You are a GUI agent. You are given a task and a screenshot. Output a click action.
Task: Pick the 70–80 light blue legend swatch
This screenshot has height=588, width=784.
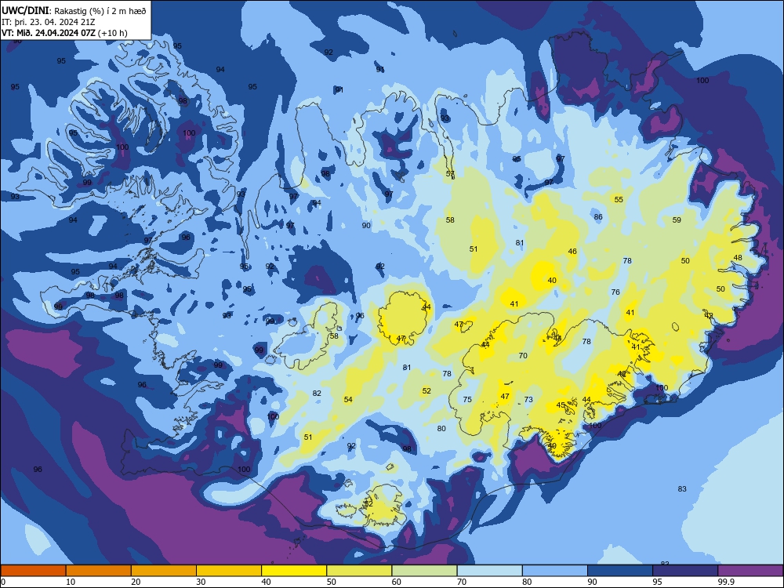(x=489, y=571)
